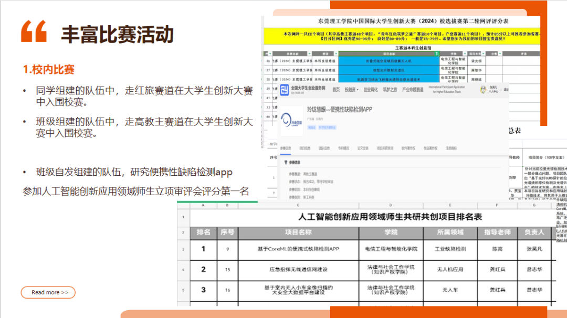Select the 参赛信息 tab
The image size is (567, 318).
pyautogui.click(x=286, y=149)
